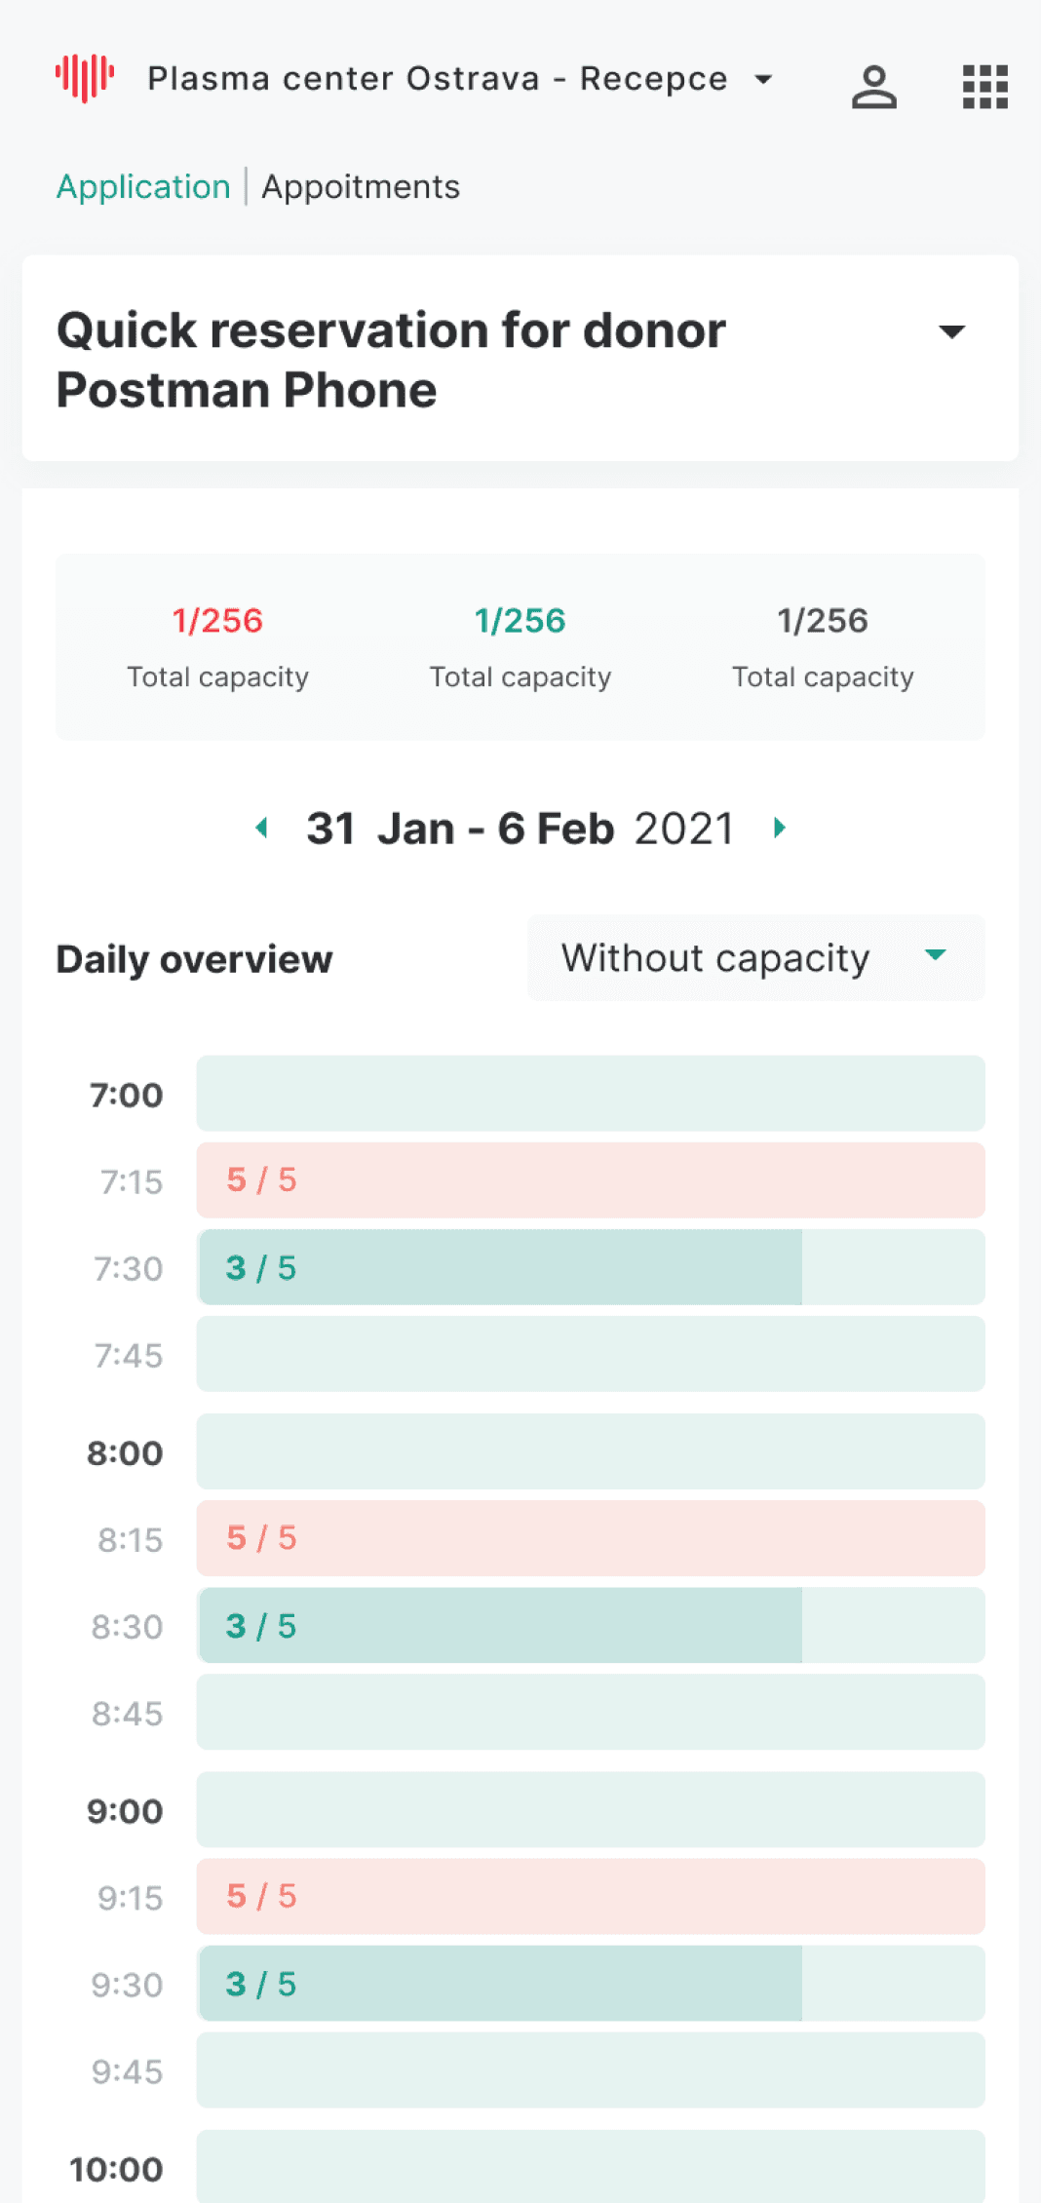Screen dimensions: 1041x2203
Task: Select the dark 1/256 Total capacity stat
Action: pyautogui.click(x=823, y=647)
